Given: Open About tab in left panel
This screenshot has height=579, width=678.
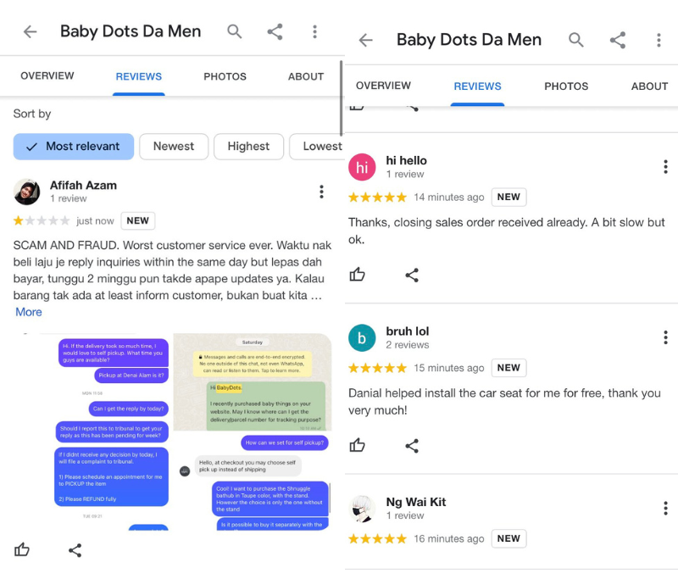Looking at the screenshot, I should [306, 76].
